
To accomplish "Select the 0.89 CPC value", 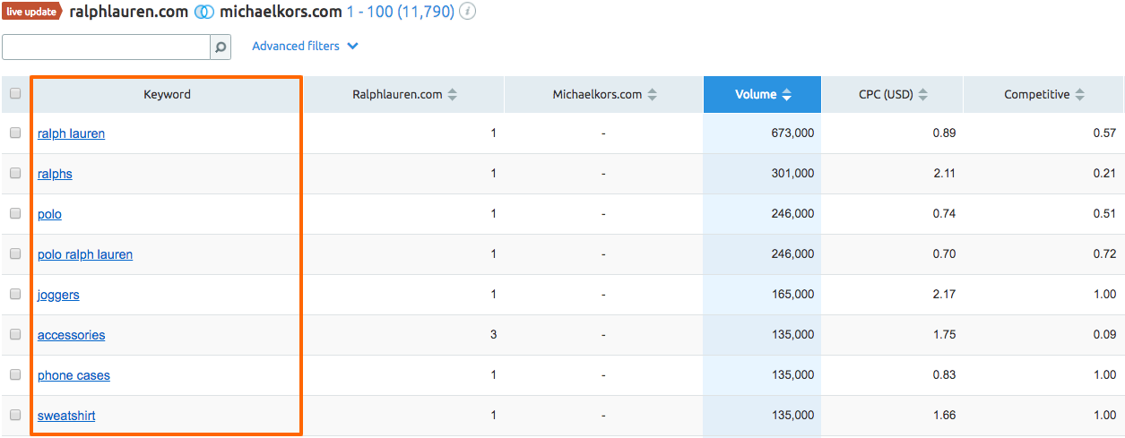I will [x=944, y=133].
